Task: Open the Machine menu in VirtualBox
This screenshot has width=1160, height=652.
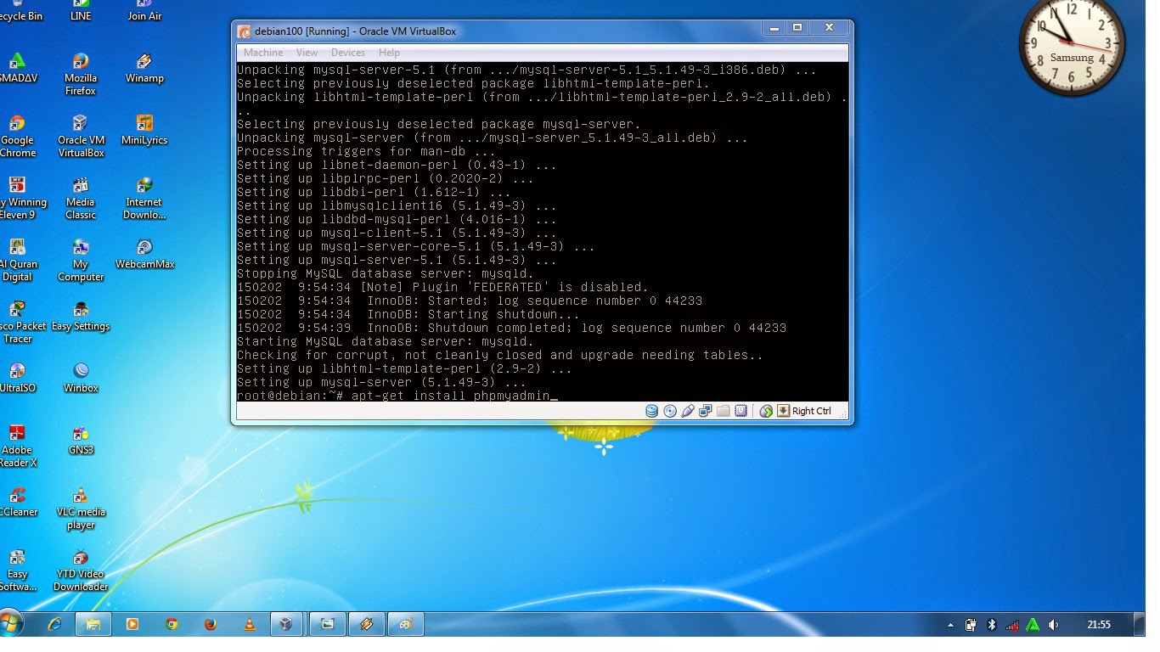Action: pyautogui.click(x=263, y=53)
